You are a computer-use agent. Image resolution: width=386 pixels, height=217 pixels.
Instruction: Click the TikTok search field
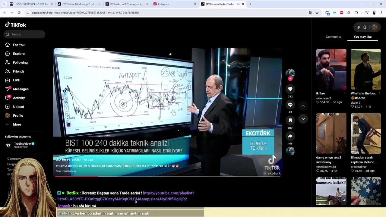24,34
